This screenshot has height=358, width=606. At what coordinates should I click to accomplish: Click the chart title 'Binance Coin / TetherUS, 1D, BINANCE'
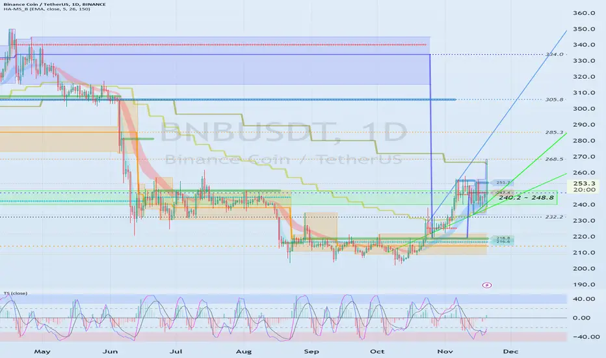click(x=55, y=5)
